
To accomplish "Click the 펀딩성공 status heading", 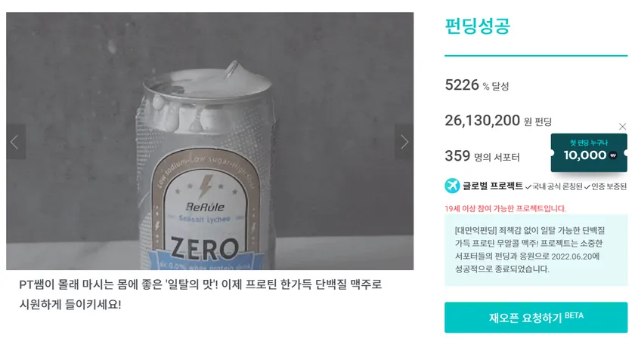I will [x=477, y=26].
